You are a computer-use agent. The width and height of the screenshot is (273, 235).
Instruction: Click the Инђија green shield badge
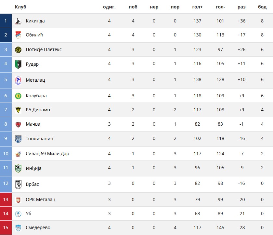coord(18,168)
